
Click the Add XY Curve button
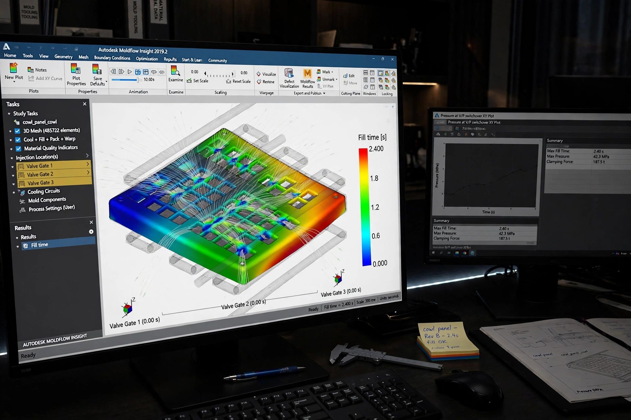pyautogui.click(x=45, y=78)
